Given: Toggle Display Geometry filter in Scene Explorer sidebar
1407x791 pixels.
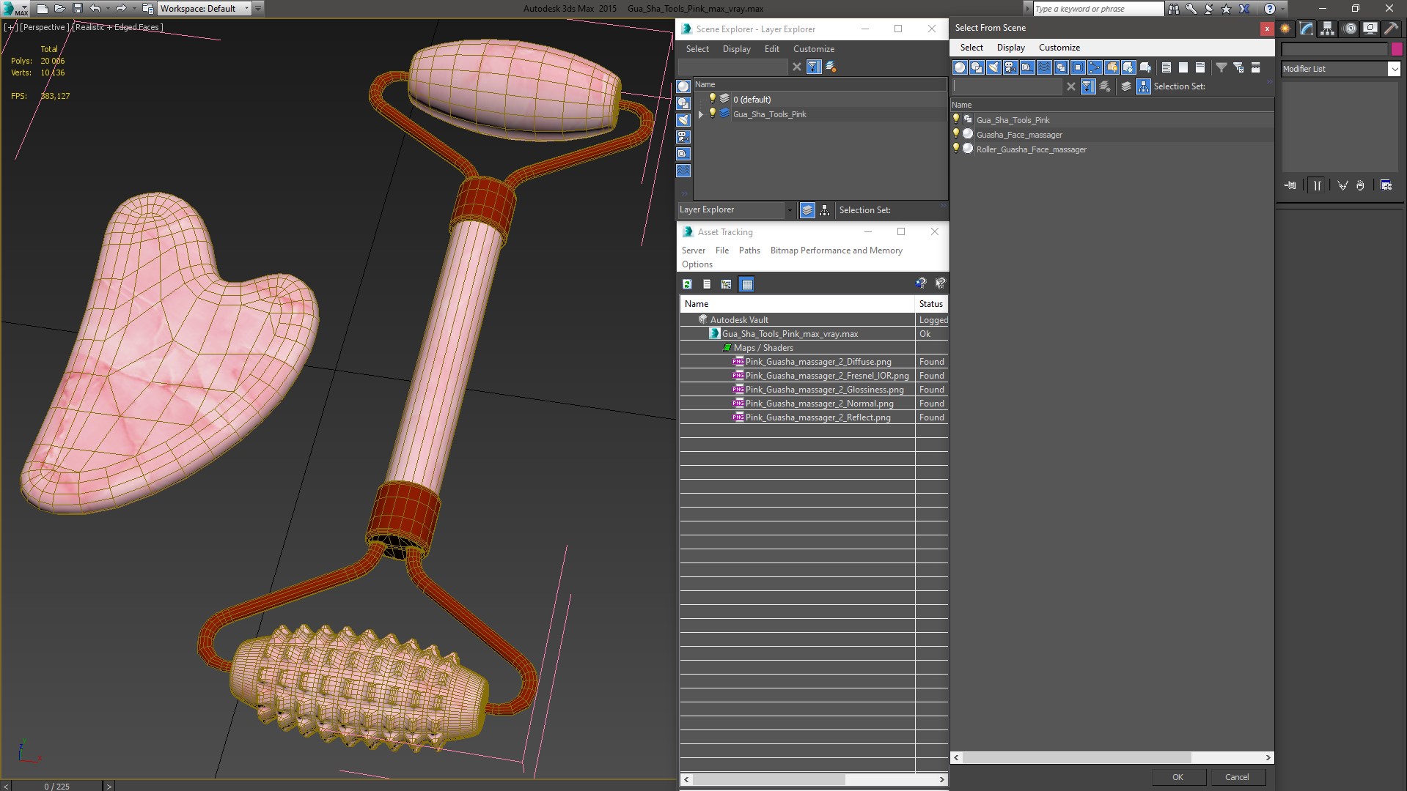Looking at the screenshot, I should click(x=683, y=86).
